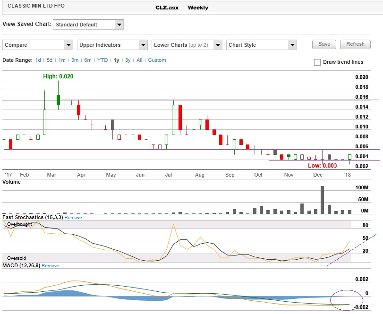Click the Volume panel label

(11, 182)
